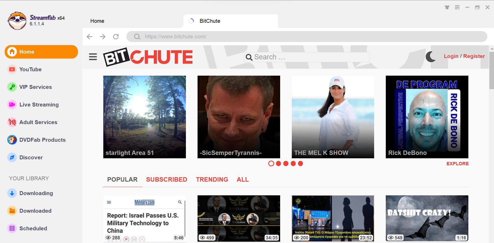The image size is (494, 243).
Task: Go forward to next page
Action: 103,37
